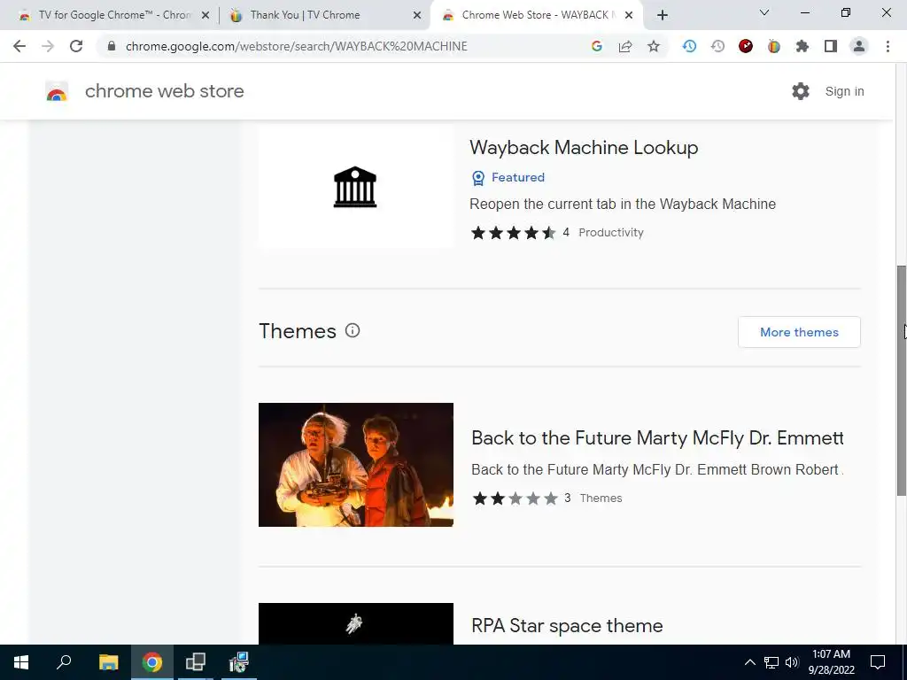Open the Back to the Future theme title

tap(657, 437)
